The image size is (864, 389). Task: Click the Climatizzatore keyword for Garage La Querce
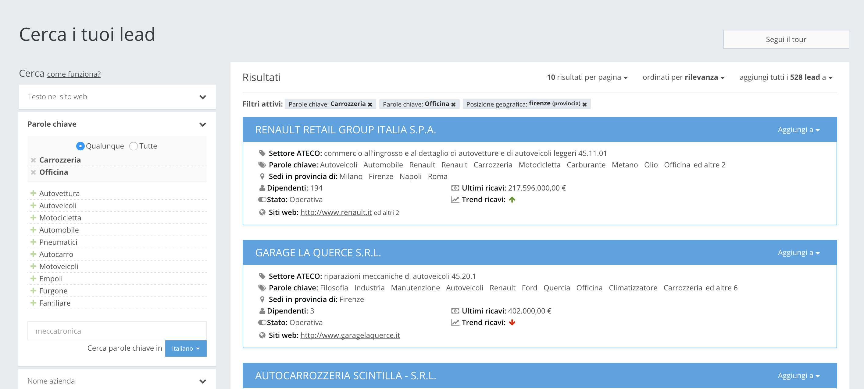(633, 288)
